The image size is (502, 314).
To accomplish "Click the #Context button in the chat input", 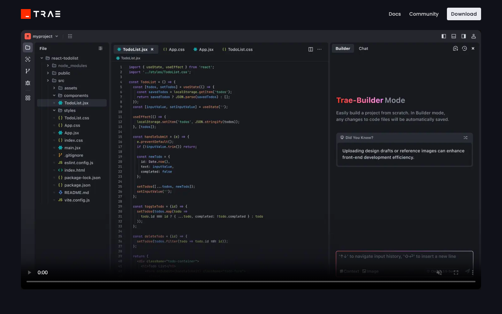I will [x=349, y=271].
